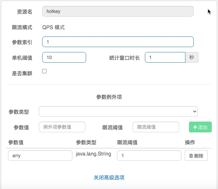Click the 操作 column header

[x=190, y=142]
